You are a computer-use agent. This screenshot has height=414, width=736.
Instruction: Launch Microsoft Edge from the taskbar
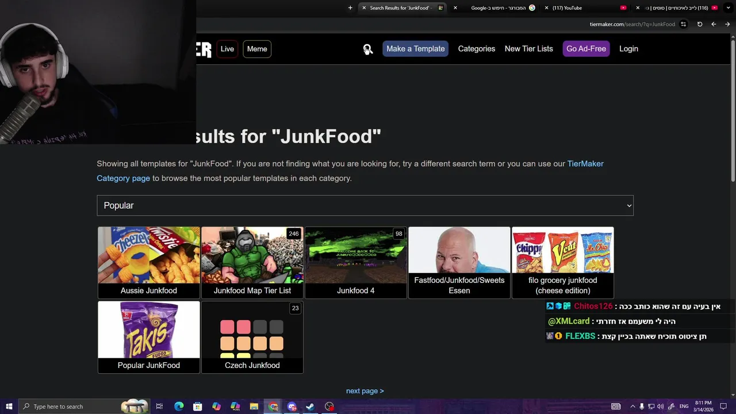(x=179, y=407)
